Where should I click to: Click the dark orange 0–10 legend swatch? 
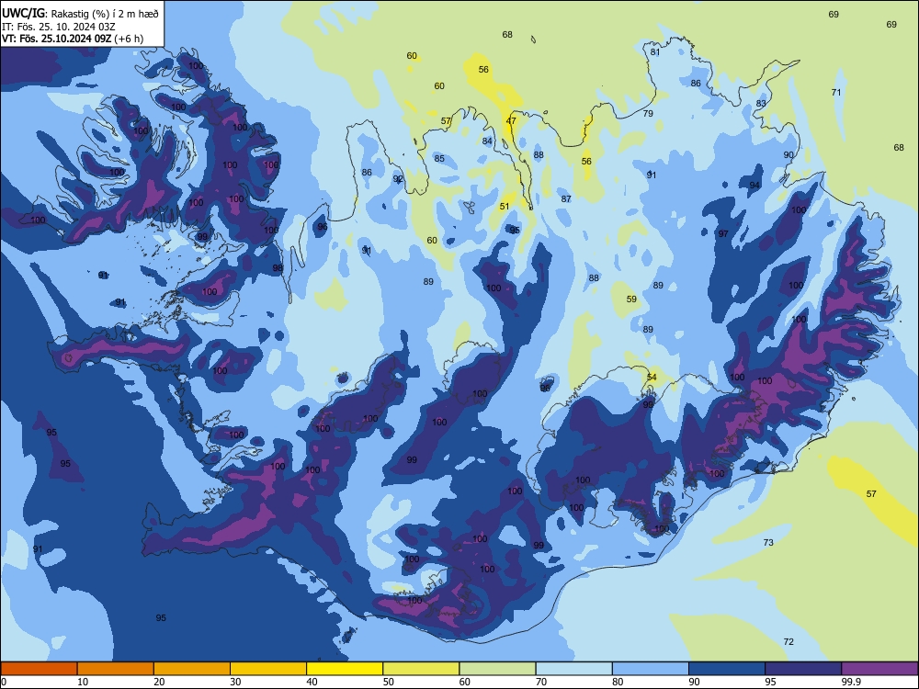point(39,669)
